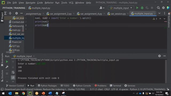Open editor tab options three-dot menu

[x=165, y=13]
